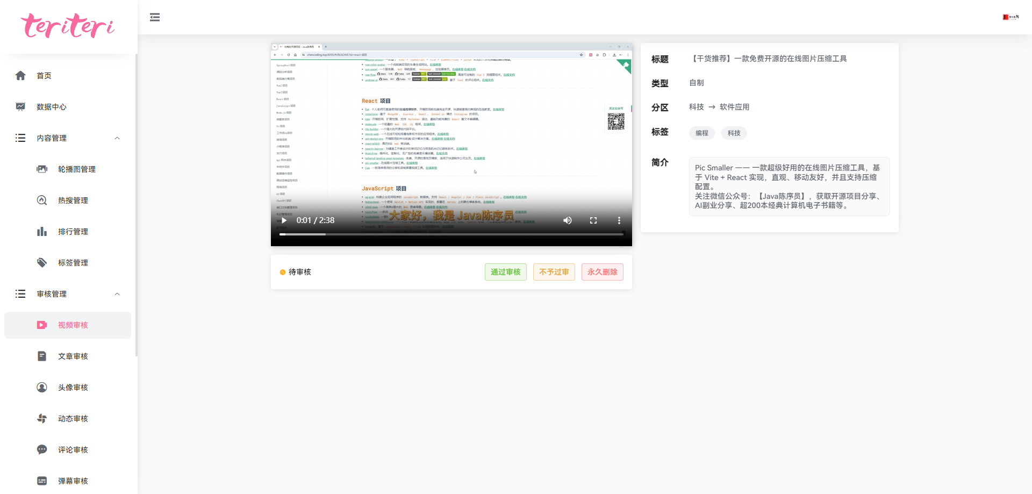Open the video player's more options menu
The height and width of the screenshot is (494, 1032).
click(619, 220)
